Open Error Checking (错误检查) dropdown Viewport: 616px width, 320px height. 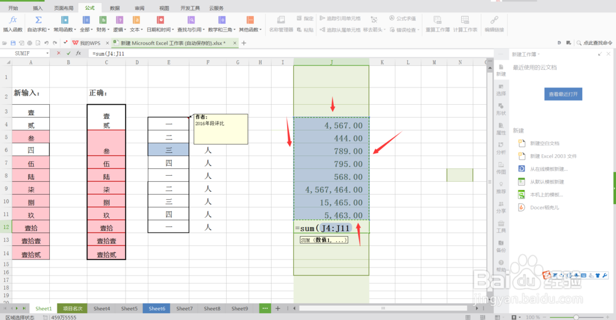[x=404, y=30]
